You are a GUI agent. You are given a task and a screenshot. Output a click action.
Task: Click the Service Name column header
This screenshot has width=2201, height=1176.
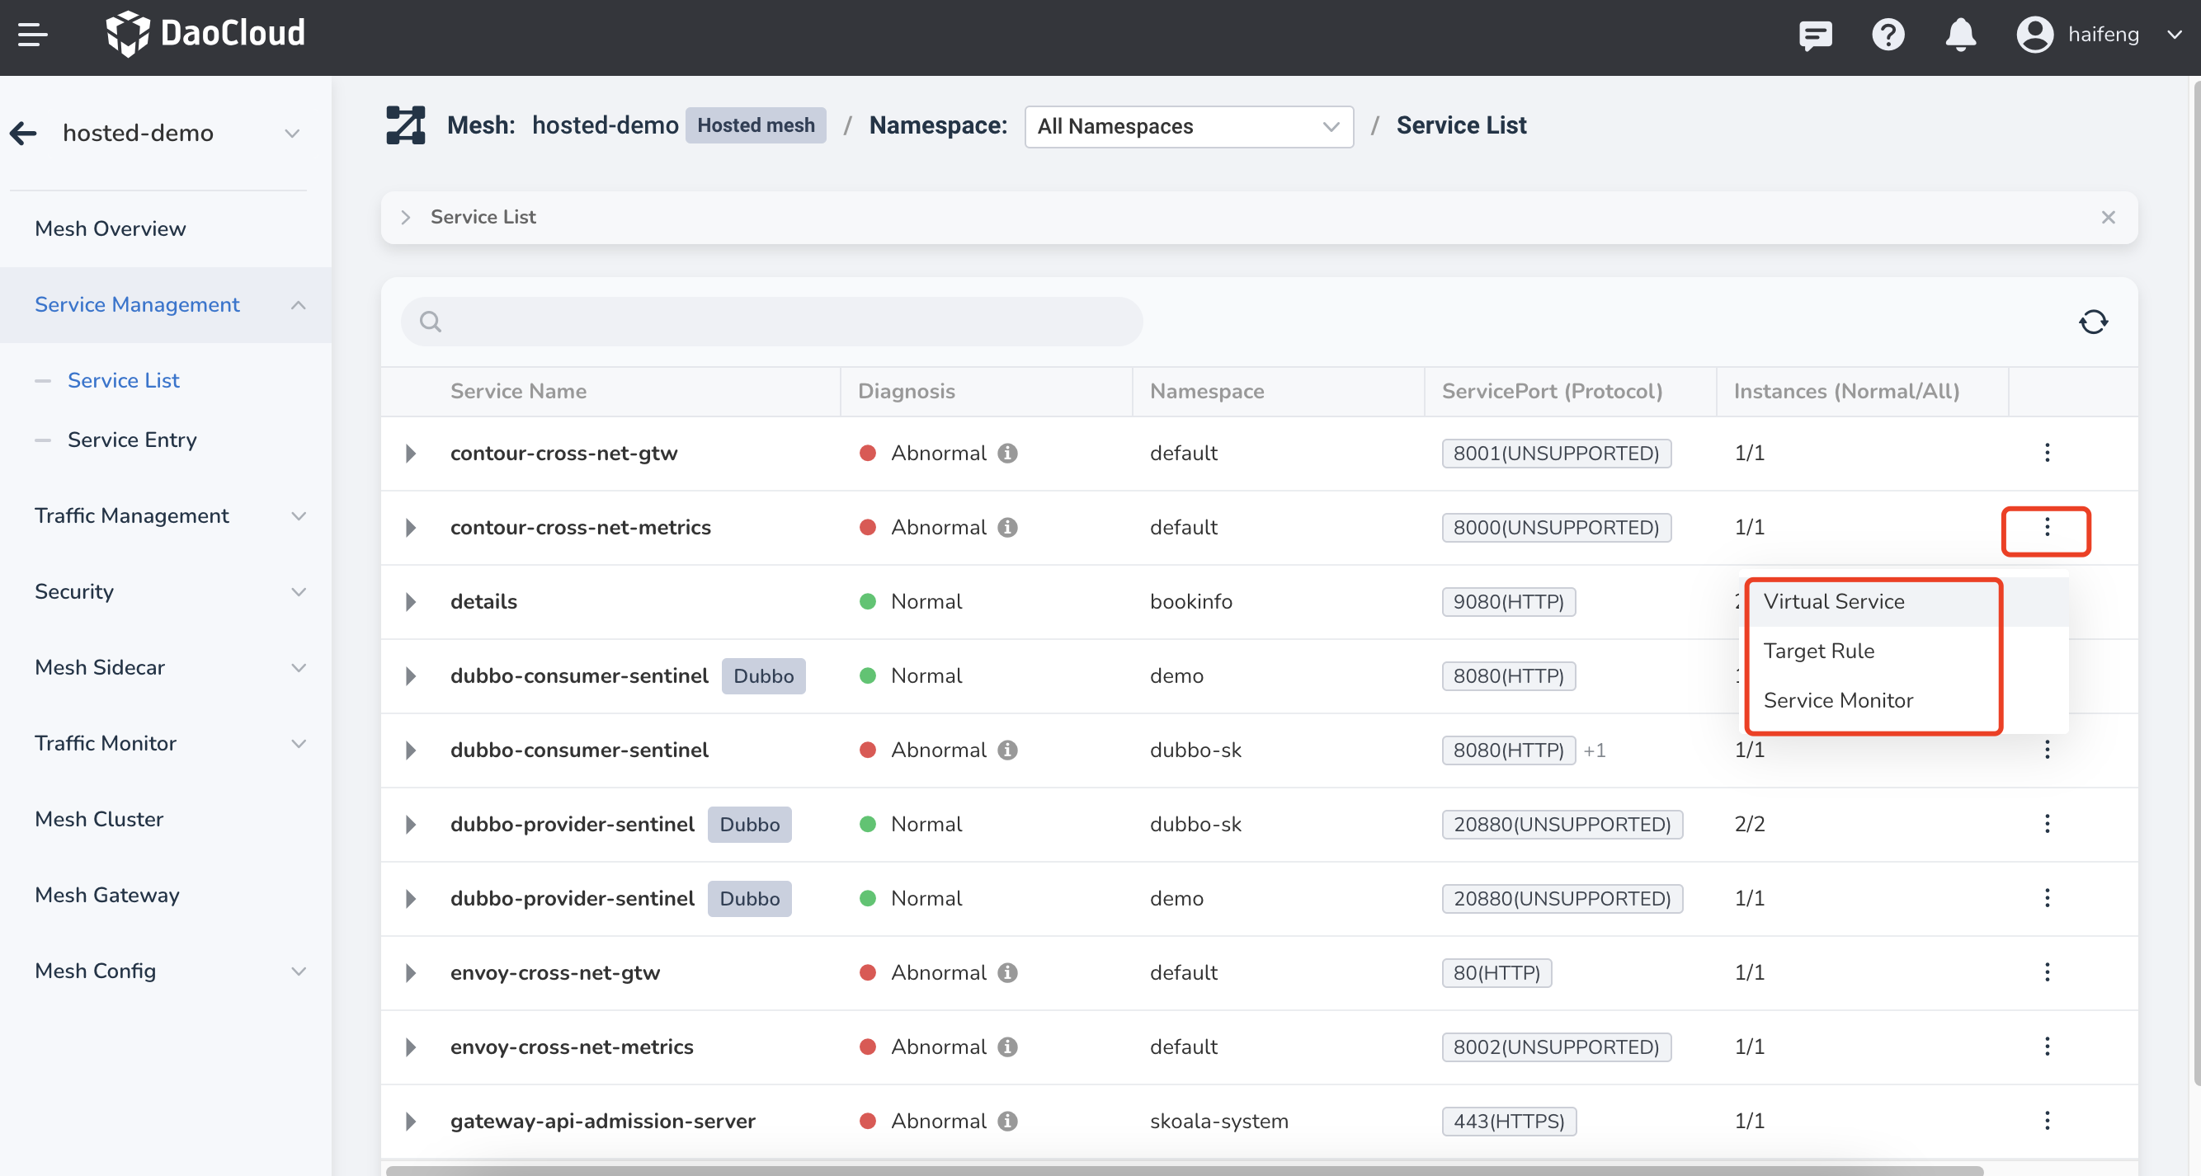518,391
